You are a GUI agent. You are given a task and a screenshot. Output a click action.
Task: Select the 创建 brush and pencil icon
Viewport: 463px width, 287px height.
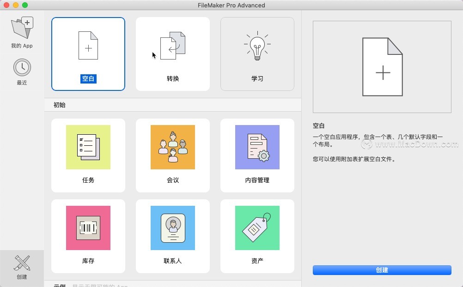coord(22,263)
